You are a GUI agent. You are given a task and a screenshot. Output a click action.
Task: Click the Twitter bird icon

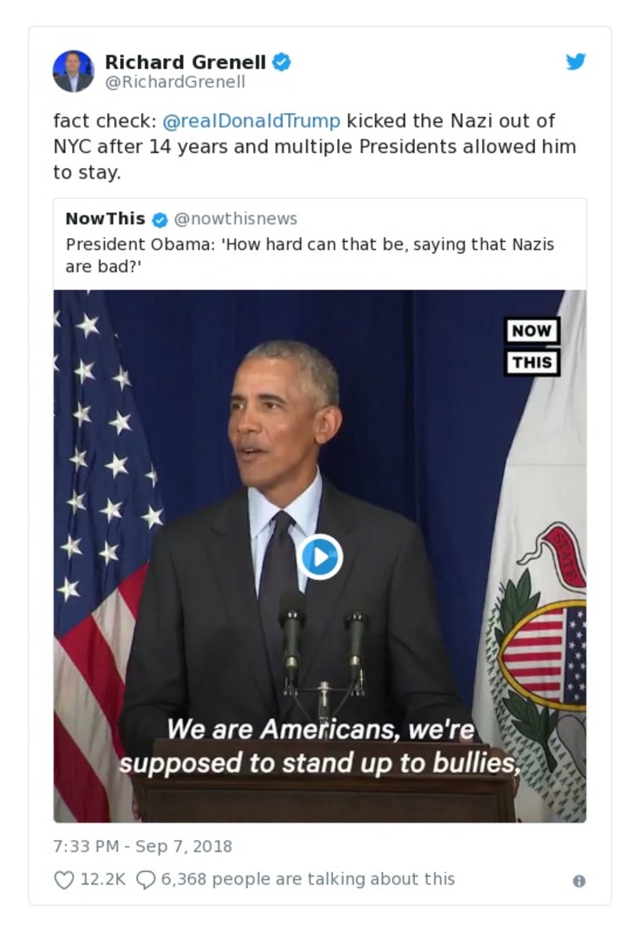point(576,61)
